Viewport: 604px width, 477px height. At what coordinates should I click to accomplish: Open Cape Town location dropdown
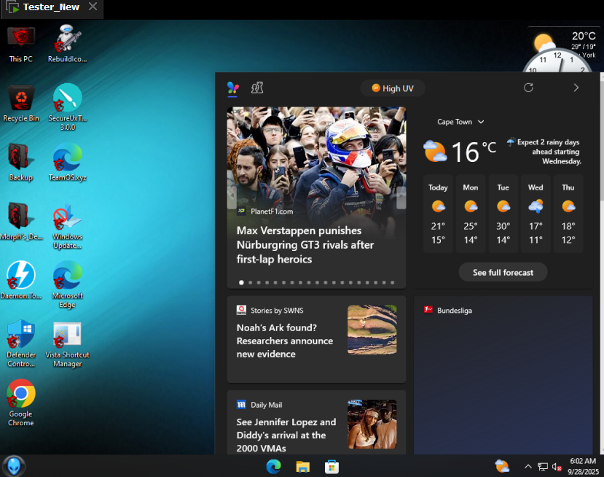(x=460, y=122)
